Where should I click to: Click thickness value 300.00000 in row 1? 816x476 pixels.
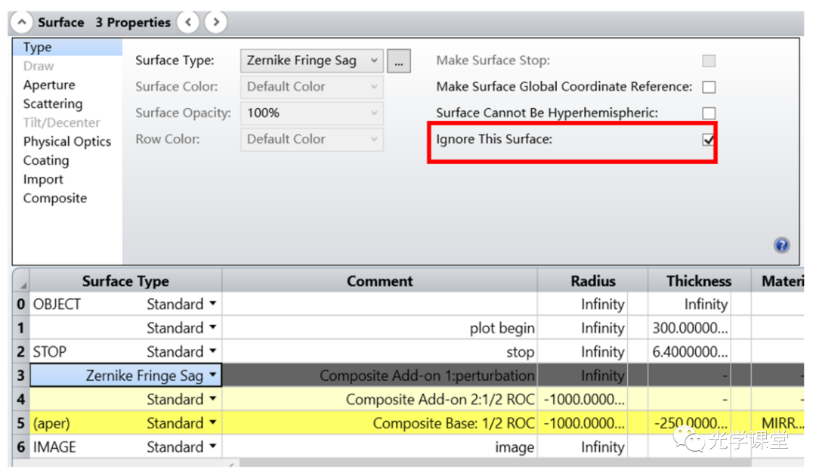[690, 328]
